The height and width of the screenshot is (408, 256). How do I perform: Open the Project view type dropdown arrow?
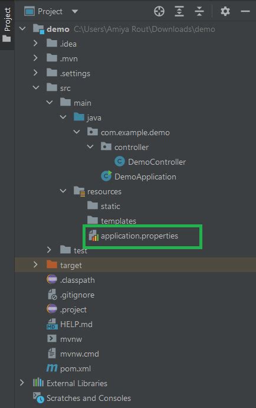(x=75, y=11)
